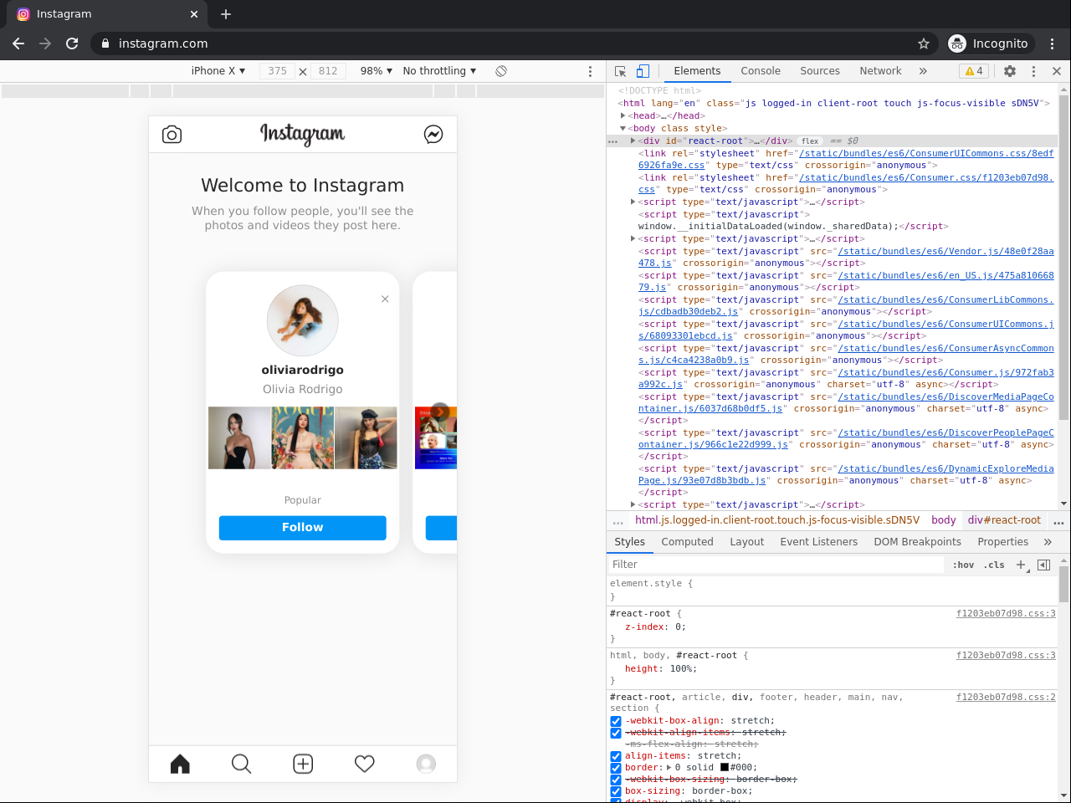
Task: Open the Event Listeners tab
Action: (819, 542)
